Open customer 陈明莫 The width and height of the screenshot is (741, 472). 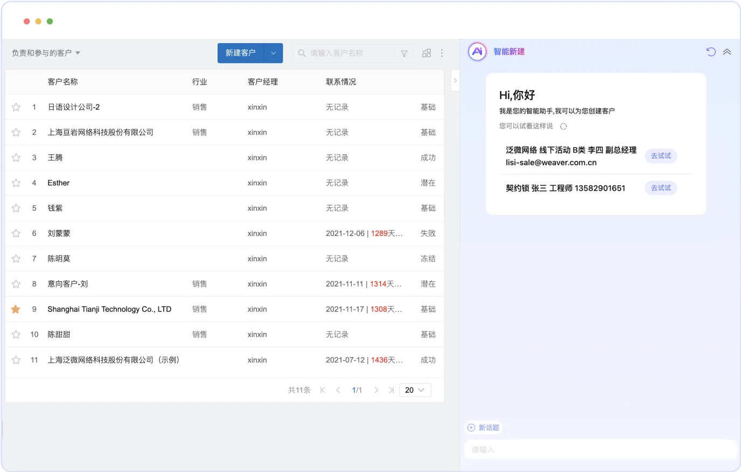59,259
